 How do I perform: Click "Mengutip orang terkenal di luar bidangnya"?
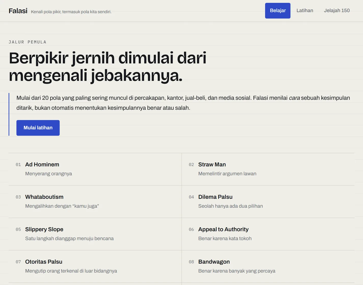coord(71,271)
